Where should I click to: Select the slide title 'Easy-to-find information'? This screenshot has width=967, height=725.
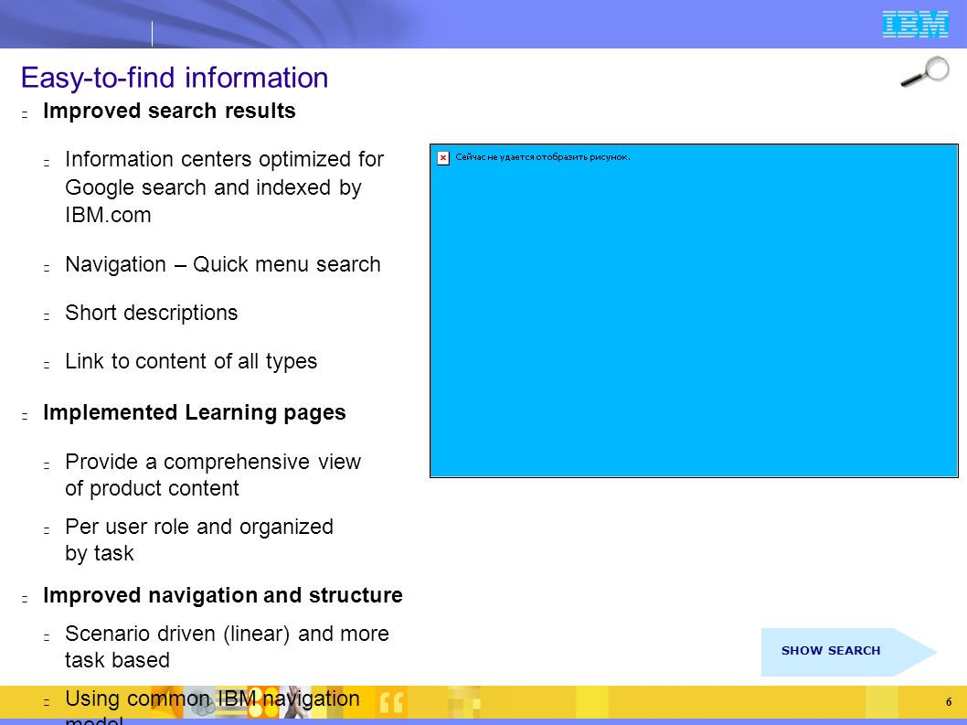click(175, 78)
